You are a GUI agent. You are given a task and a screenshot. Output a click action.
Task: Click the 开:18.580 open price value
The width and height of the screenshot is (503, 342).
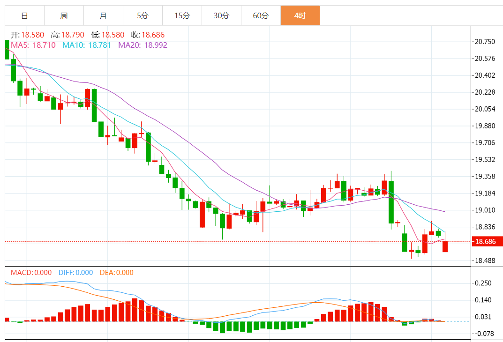pos(27,35)
